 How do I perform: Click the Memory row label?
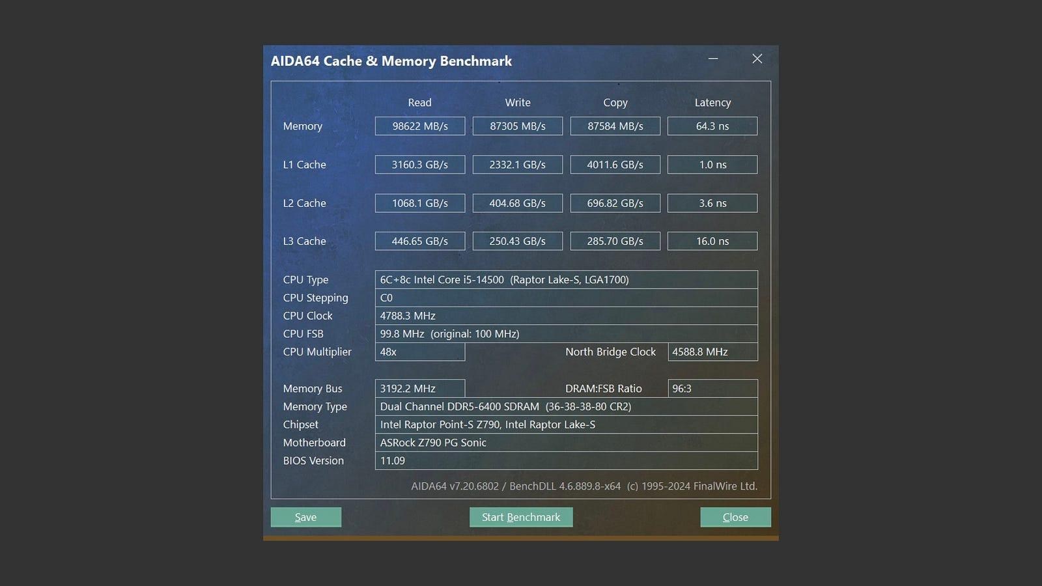303,126
